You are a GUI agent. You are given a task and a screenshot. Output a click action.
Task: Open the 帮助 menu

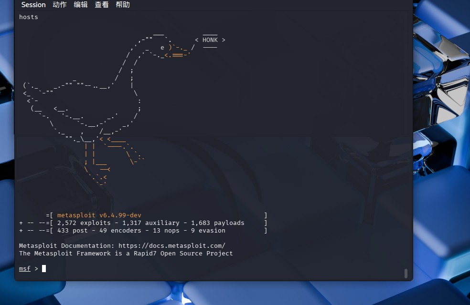[123, 5]
